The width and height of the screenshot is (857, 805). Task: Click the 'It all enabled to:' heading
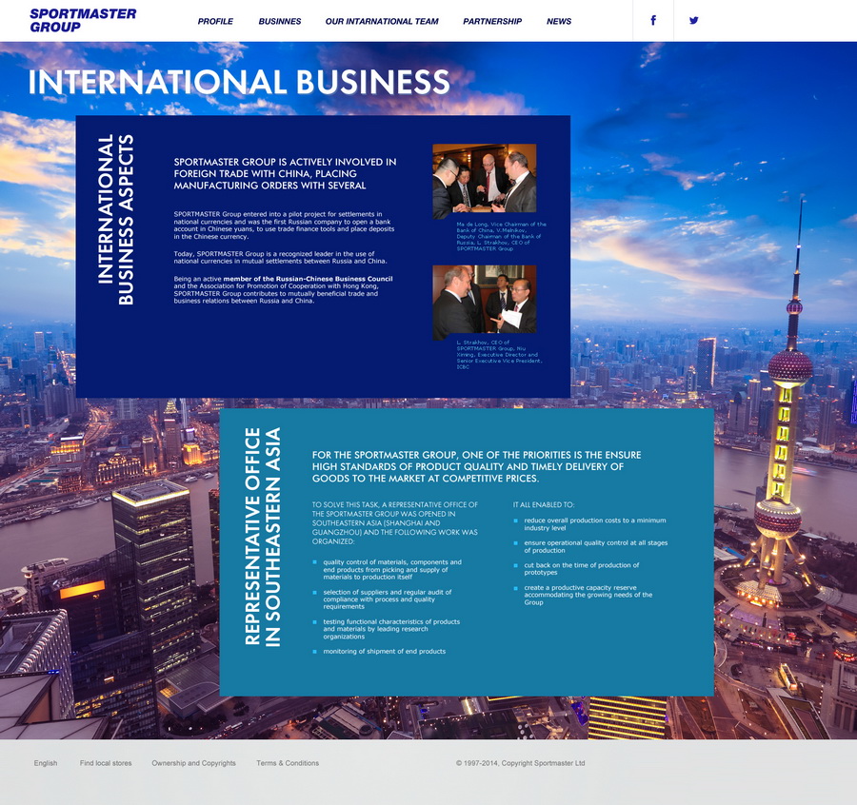coord(544,504)
